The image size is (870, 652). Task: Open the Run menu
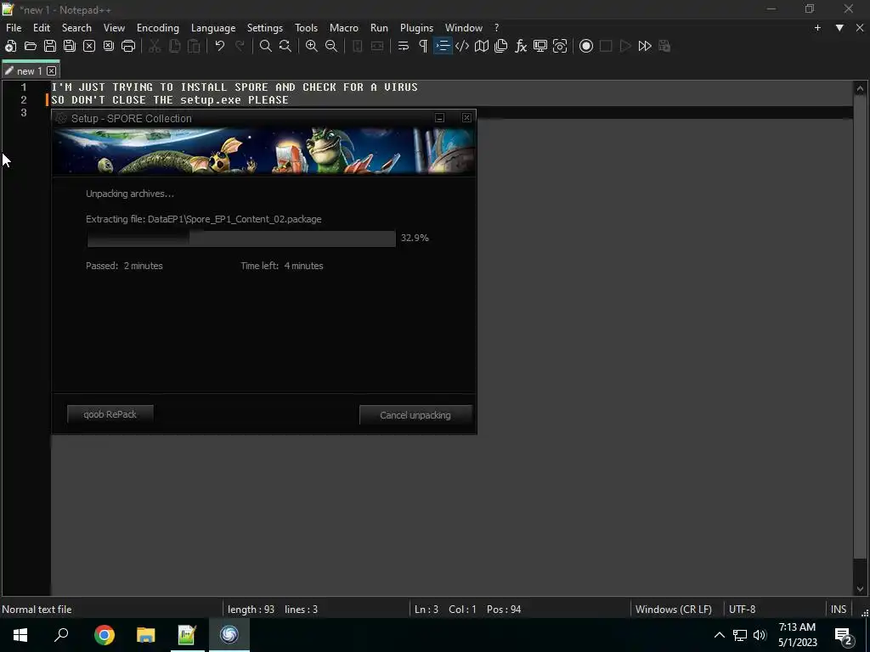point(379,28)
